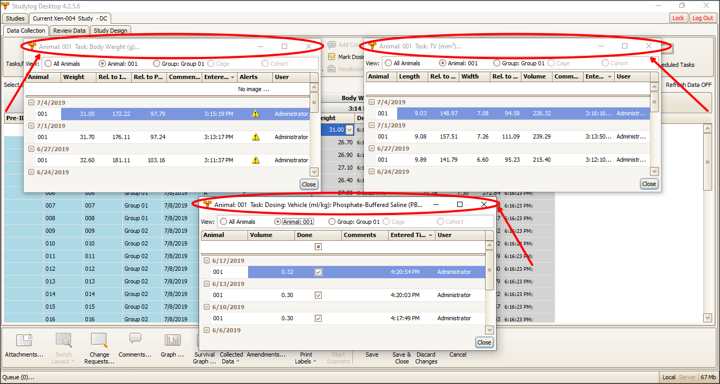This screenshot has height=384, width=720.
Task: Open Amendments from the bottom toolbar
Action: (x=266, y=355)
